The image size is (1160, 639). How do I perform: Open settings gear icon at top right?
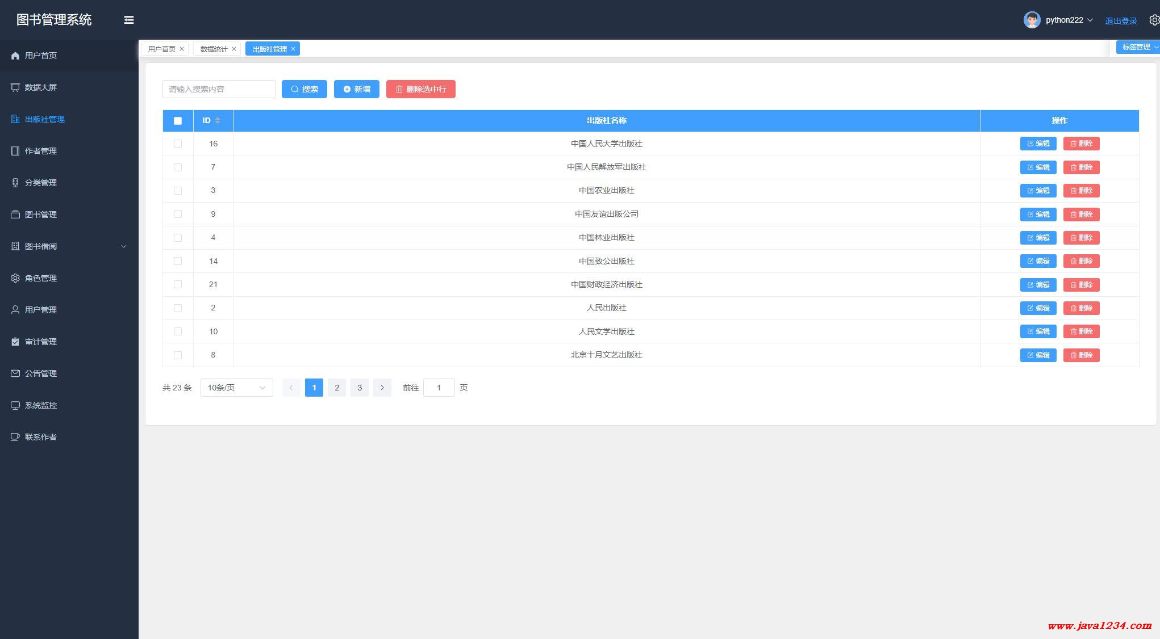pyautogui.click(x=1154, y=20)
